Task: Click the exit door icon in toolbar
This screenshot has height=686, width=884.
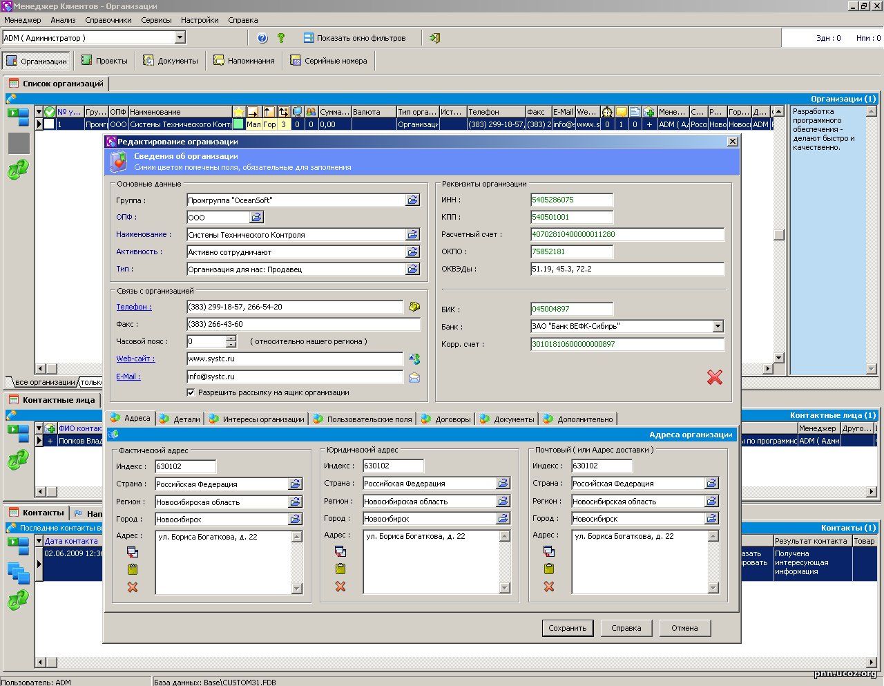Action: pos(434,38)
